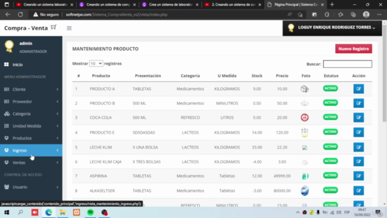Open the COCA COLA photo thumbnail
387x218 pixels.
click(305, 117)
